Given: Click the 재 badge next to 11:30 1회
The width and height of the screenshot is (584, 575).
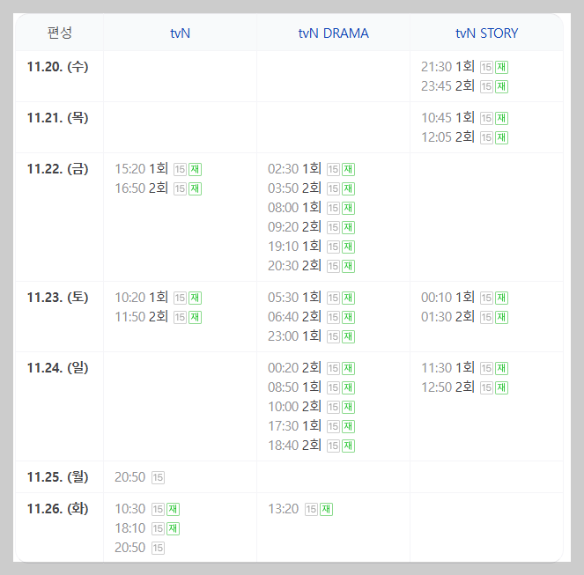Looking at the screenshot, I should [x=501, y=368].
